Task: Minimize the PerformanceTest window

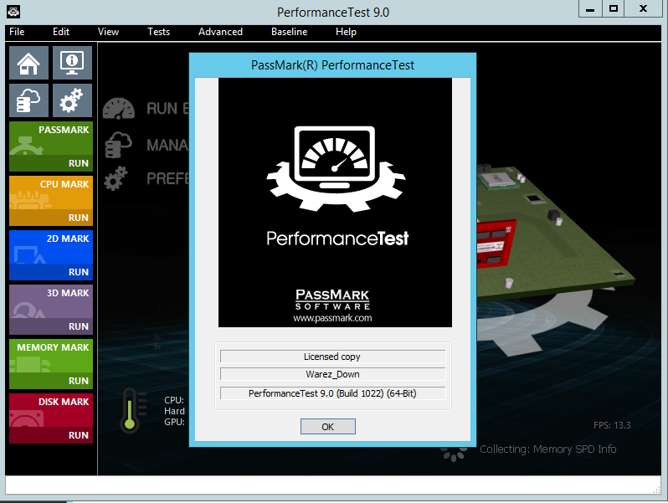Action: [x=590, y=9]
